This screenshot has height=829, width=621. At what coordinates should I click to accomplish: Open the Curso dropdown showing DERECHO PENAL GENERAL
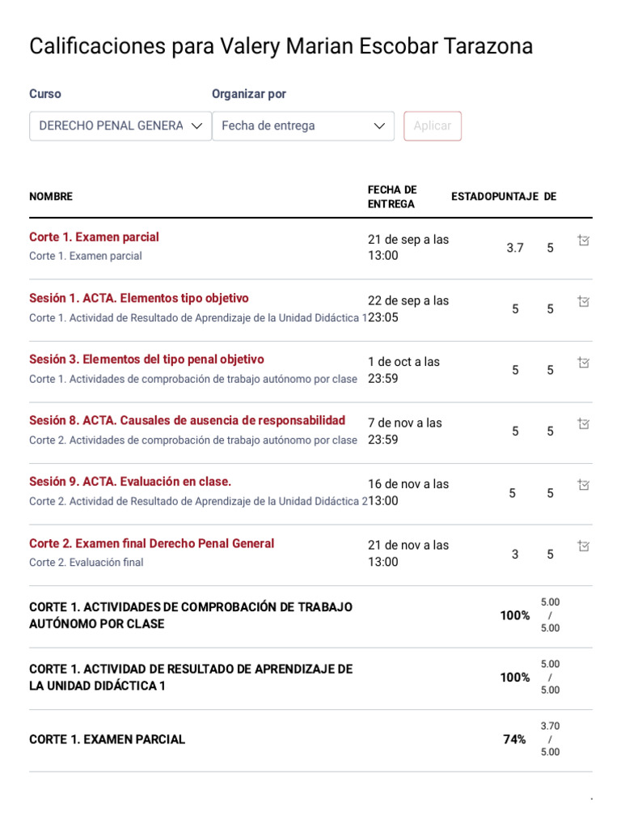tap(120, 126)
